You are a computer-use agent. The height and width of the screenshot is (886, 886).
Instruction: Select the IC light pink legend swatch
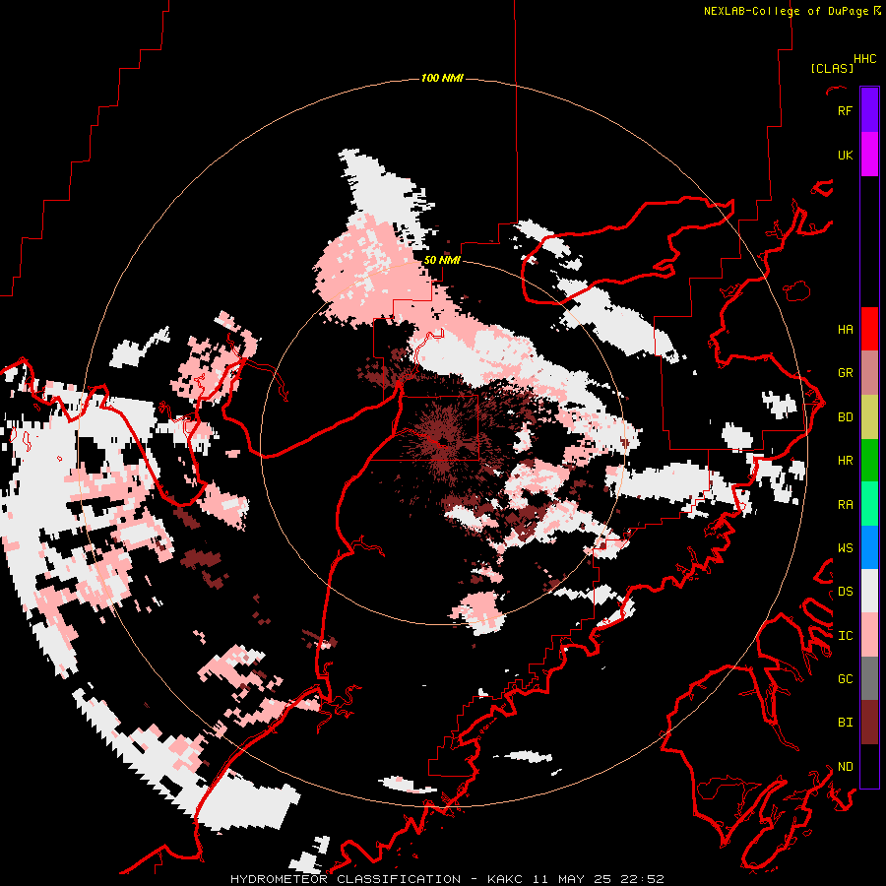click(x=869, y=635)
